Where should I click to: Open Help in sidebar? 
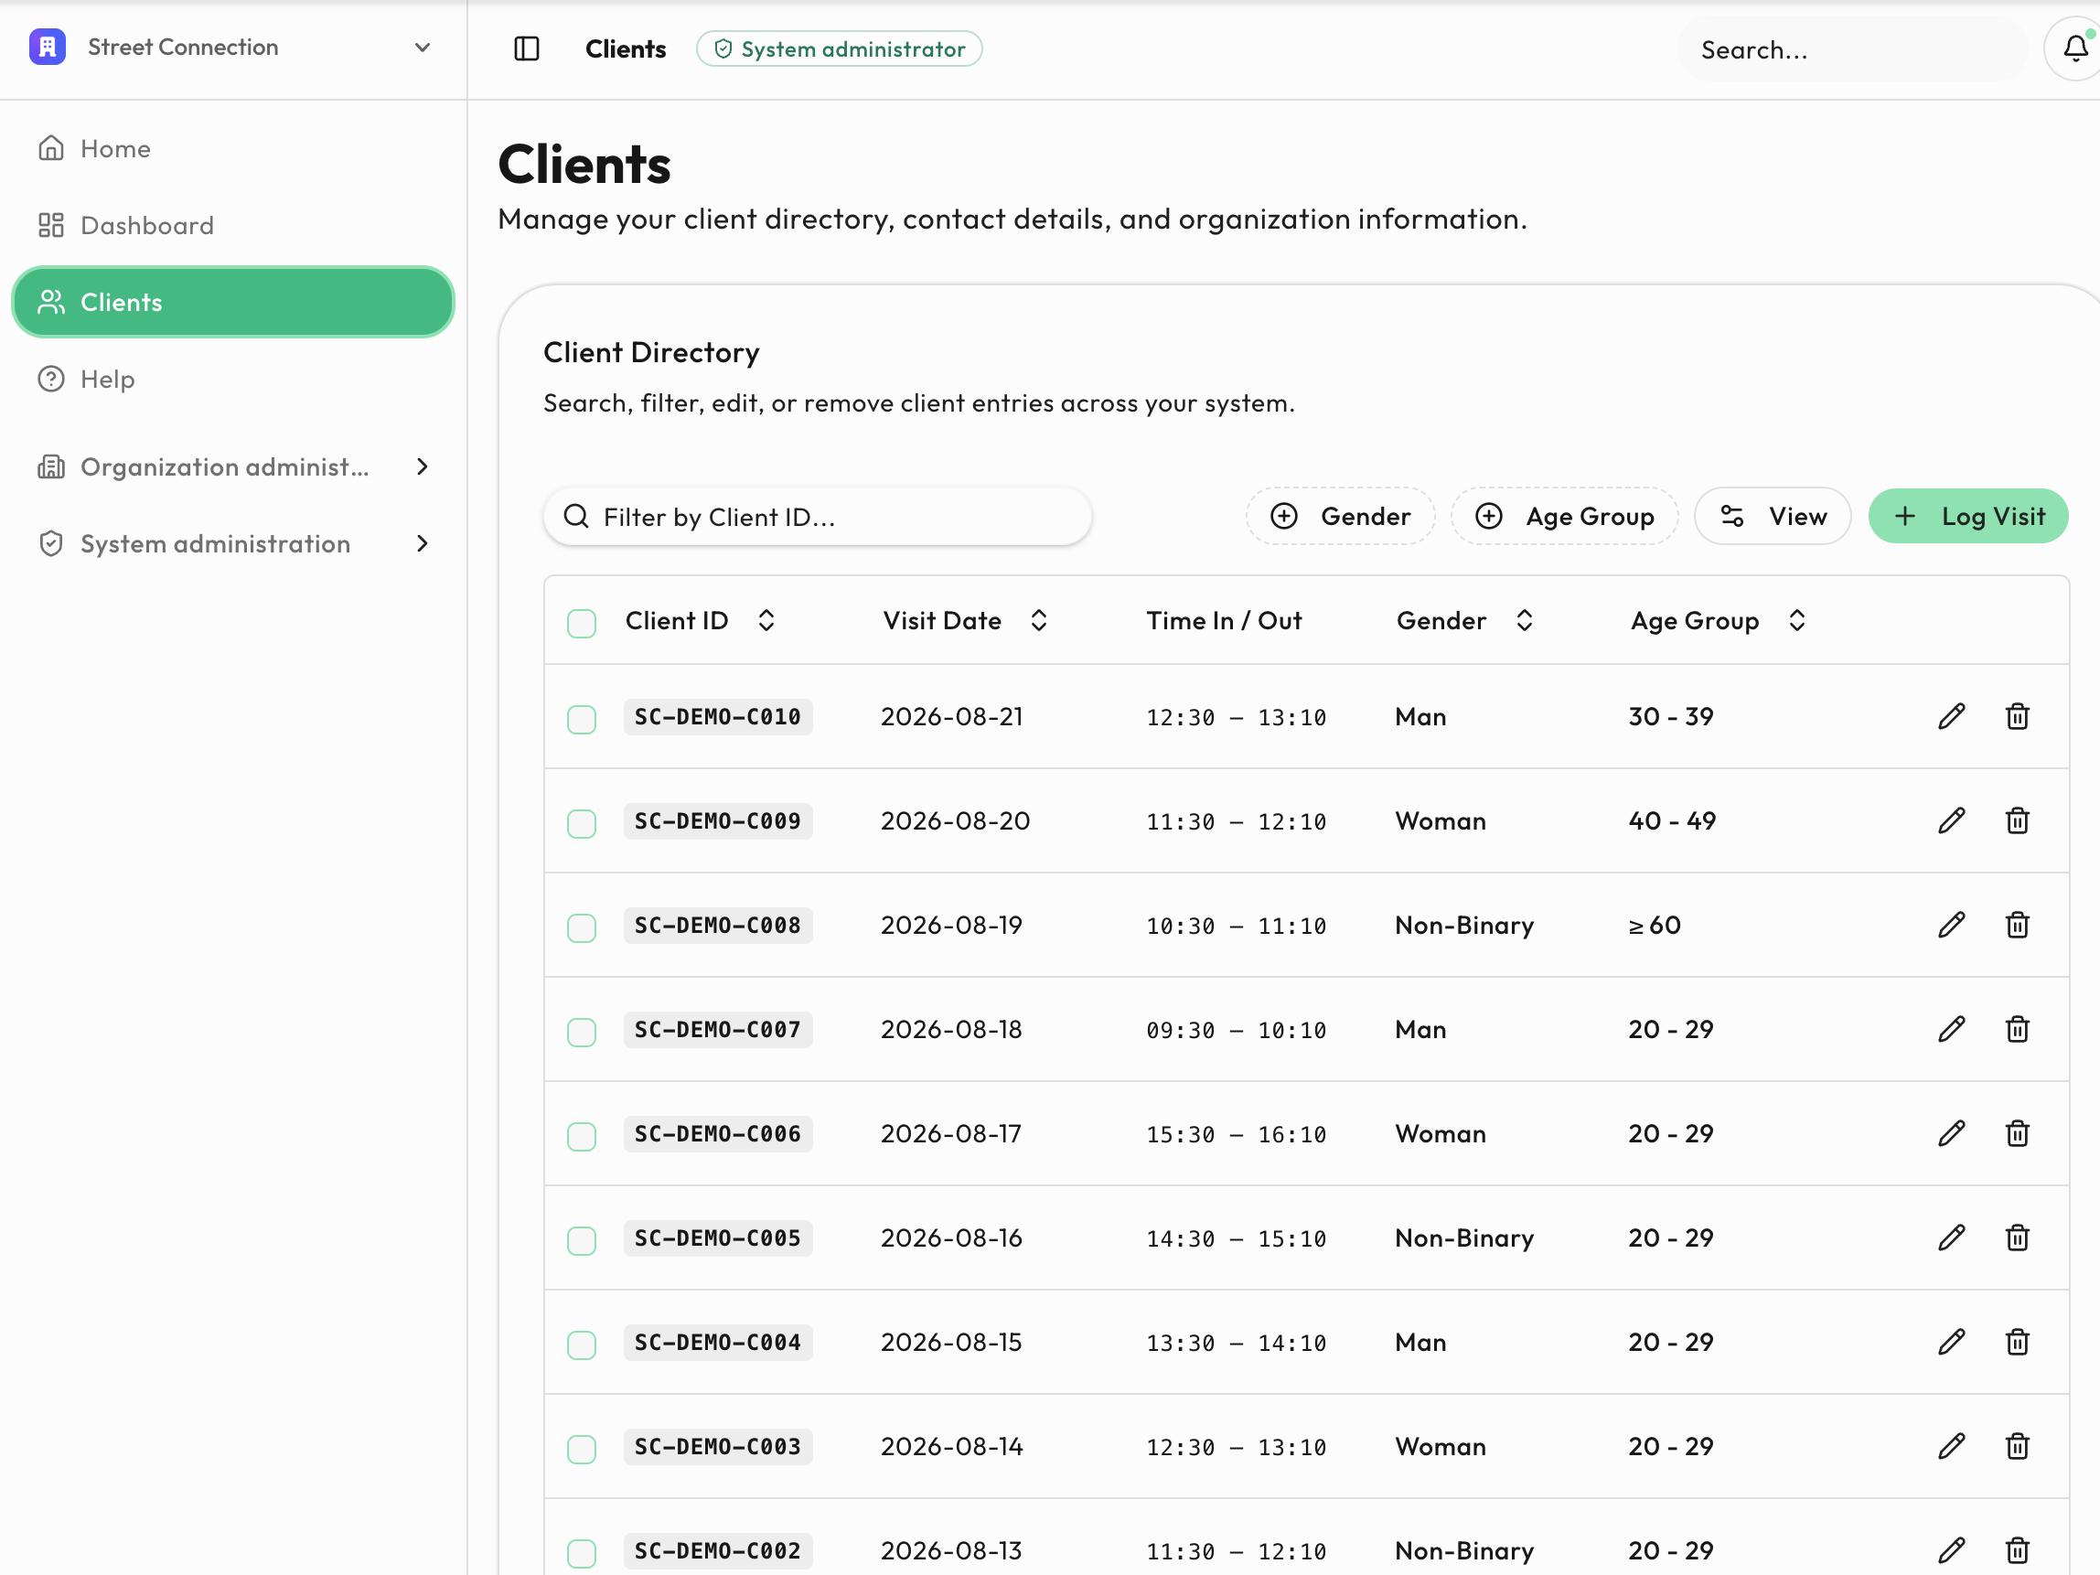pyautogui.click(x=232, y=379)
